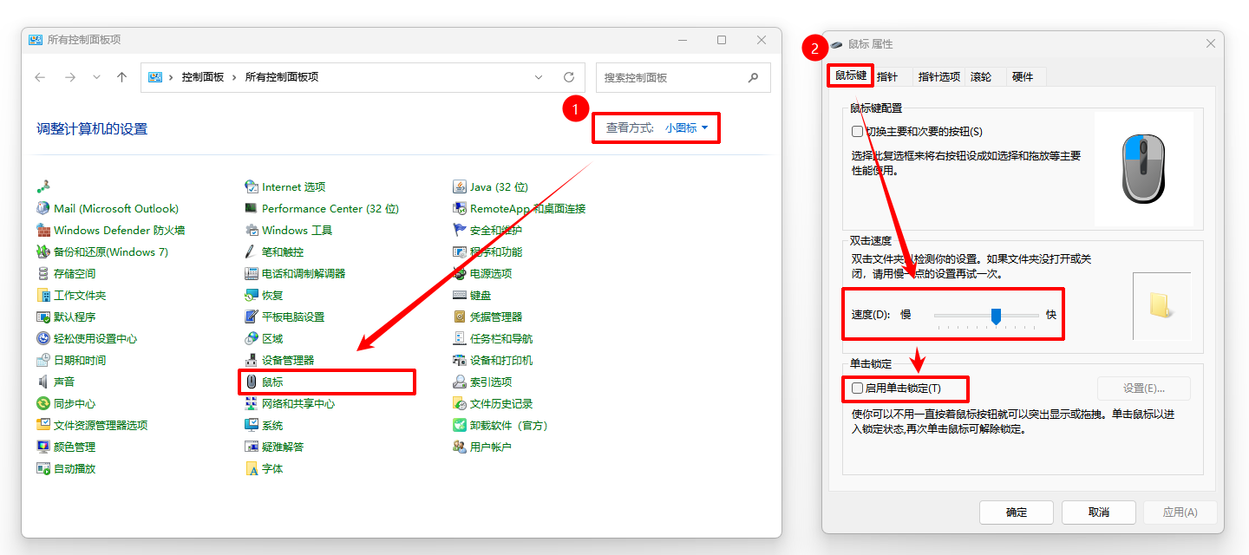Screen dimensions: 1249x555
Task: Click the up-arrow navigation icon
Action: 122,77
